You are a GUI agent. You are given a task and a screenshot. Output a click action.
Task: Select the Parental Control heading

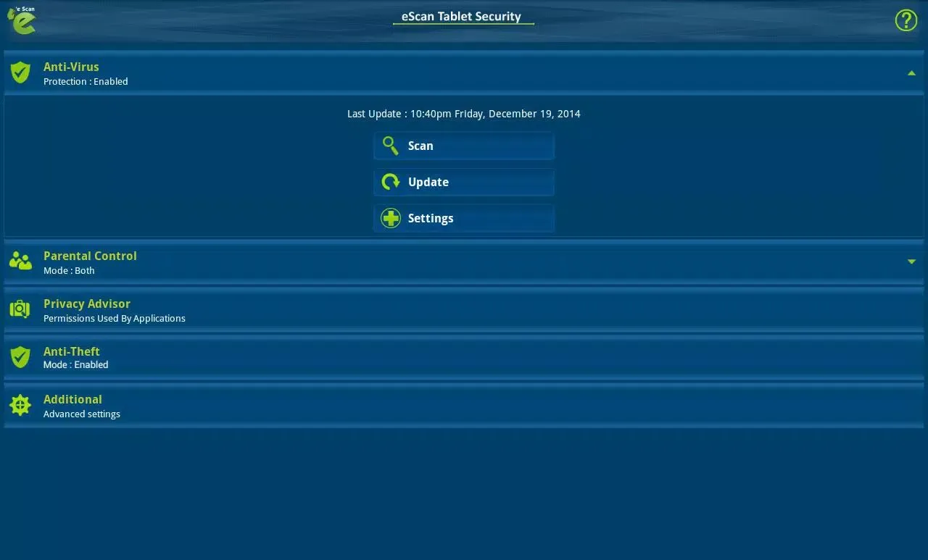tap(90, 256)
